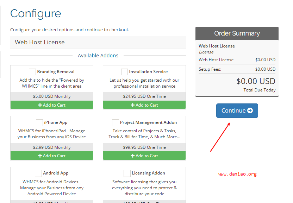Image resolution: width=293 pixels, height=203 pixels.
Task: Click the "$99.95 USD One Time" price
Action: click(144, 147)
